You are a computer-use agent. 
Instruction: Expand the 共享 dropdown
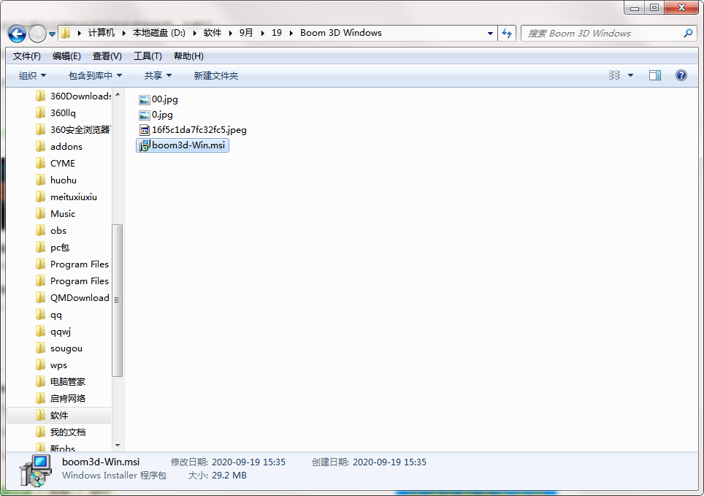[x=158, y=75]
